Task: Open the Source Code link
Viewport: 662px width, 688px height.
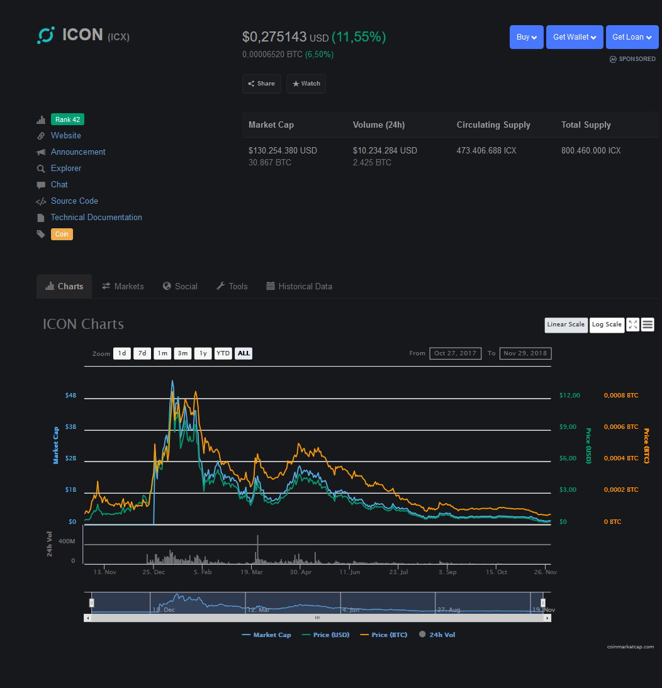Action: pos(74,201)
